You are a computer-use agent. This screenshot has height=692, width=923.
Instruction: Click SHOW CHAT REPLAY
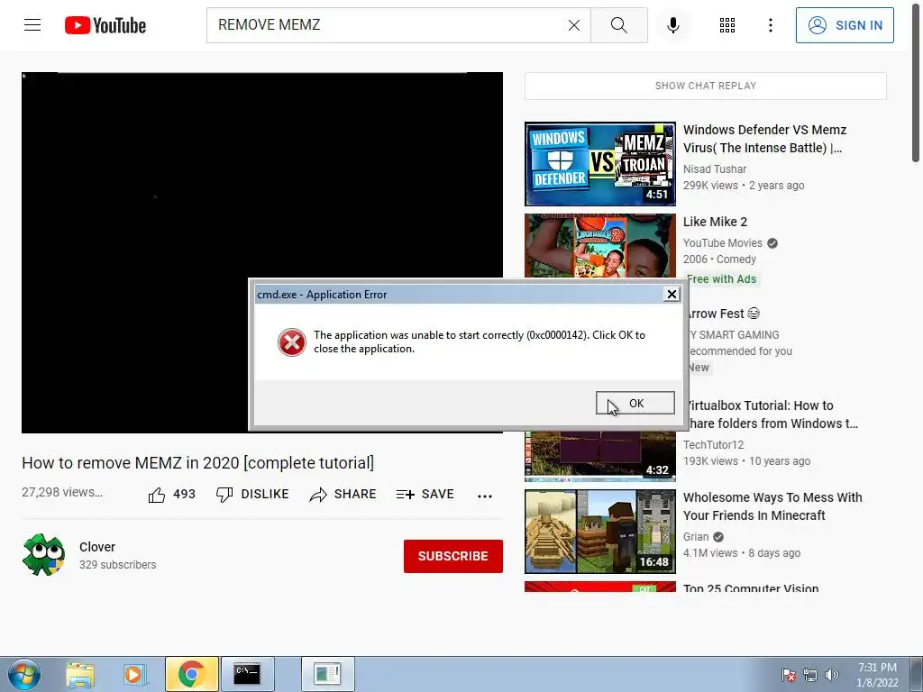[705, 86]
